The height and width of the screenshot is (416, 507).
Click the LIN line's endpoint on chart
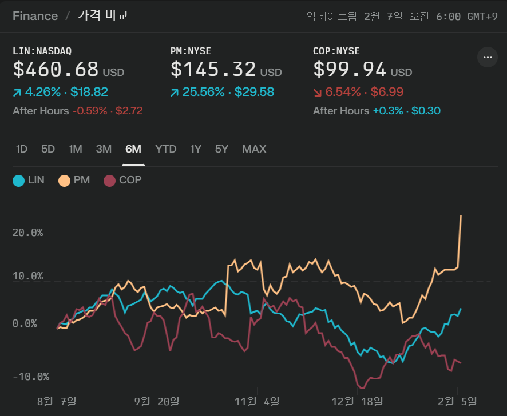coord(461,309)
